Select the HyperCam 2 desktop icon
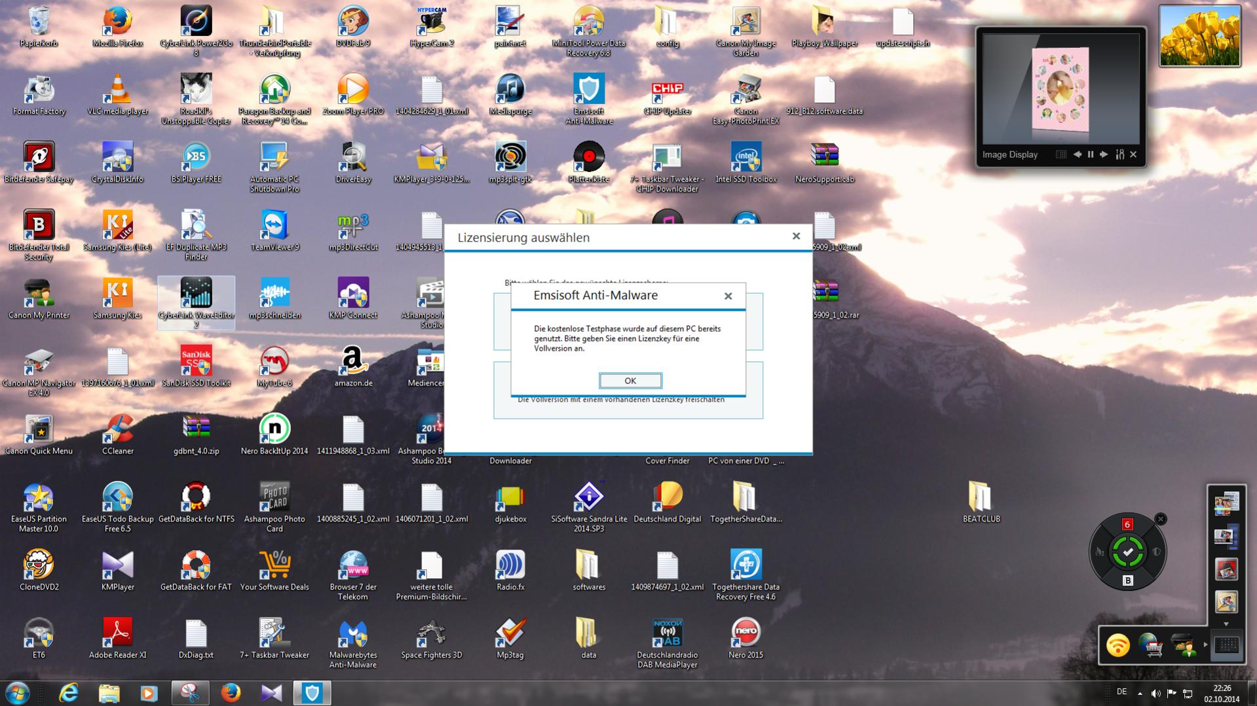Screen dimensions: 1257x706 click(432, 27)
